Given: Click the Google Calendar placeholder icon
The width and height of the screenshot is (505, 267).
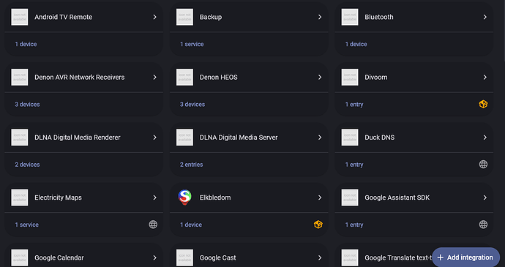Looking at the screenshot, I should 20,257.
